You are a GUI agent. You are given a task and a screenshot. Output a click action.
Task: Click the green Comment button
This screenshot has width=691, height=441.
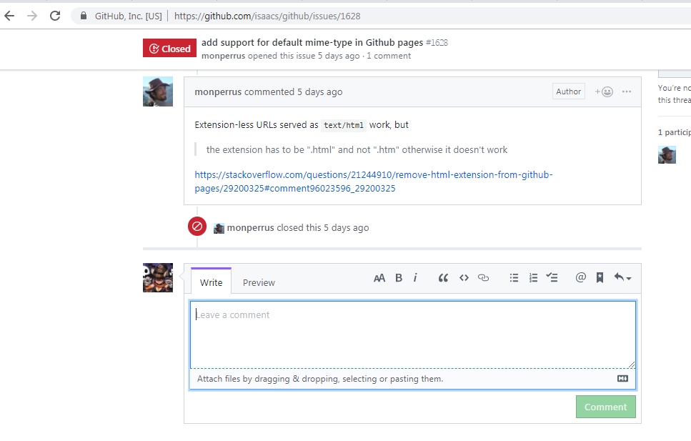[x=605, y=407]
